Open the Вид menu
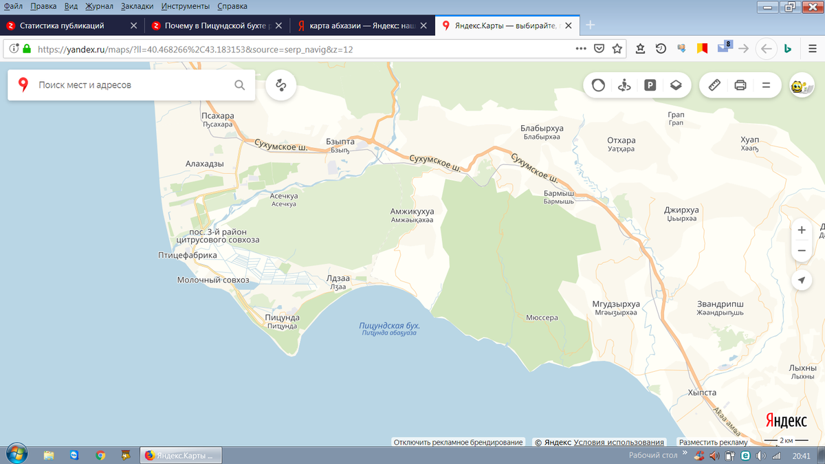 (x=71, y=6)
